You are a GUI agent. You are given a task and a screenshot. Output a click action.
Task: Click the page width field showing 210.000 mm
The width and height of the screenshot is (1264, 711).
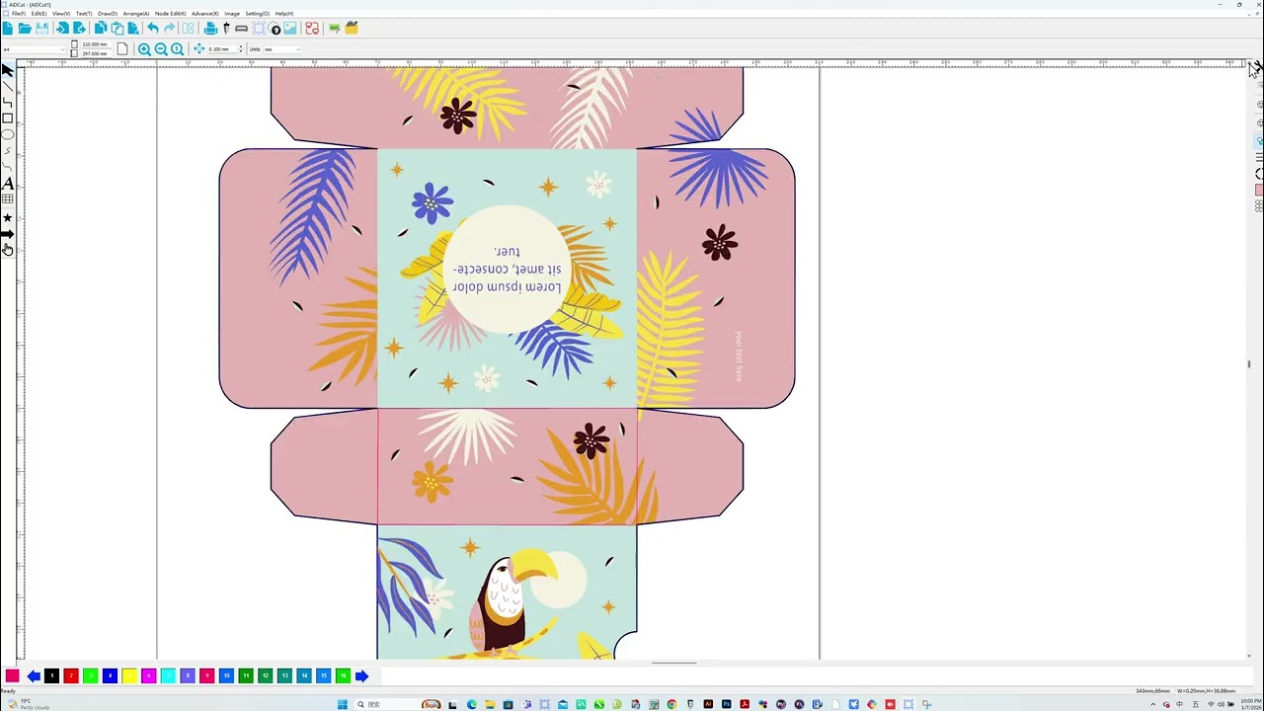[97, 44]
